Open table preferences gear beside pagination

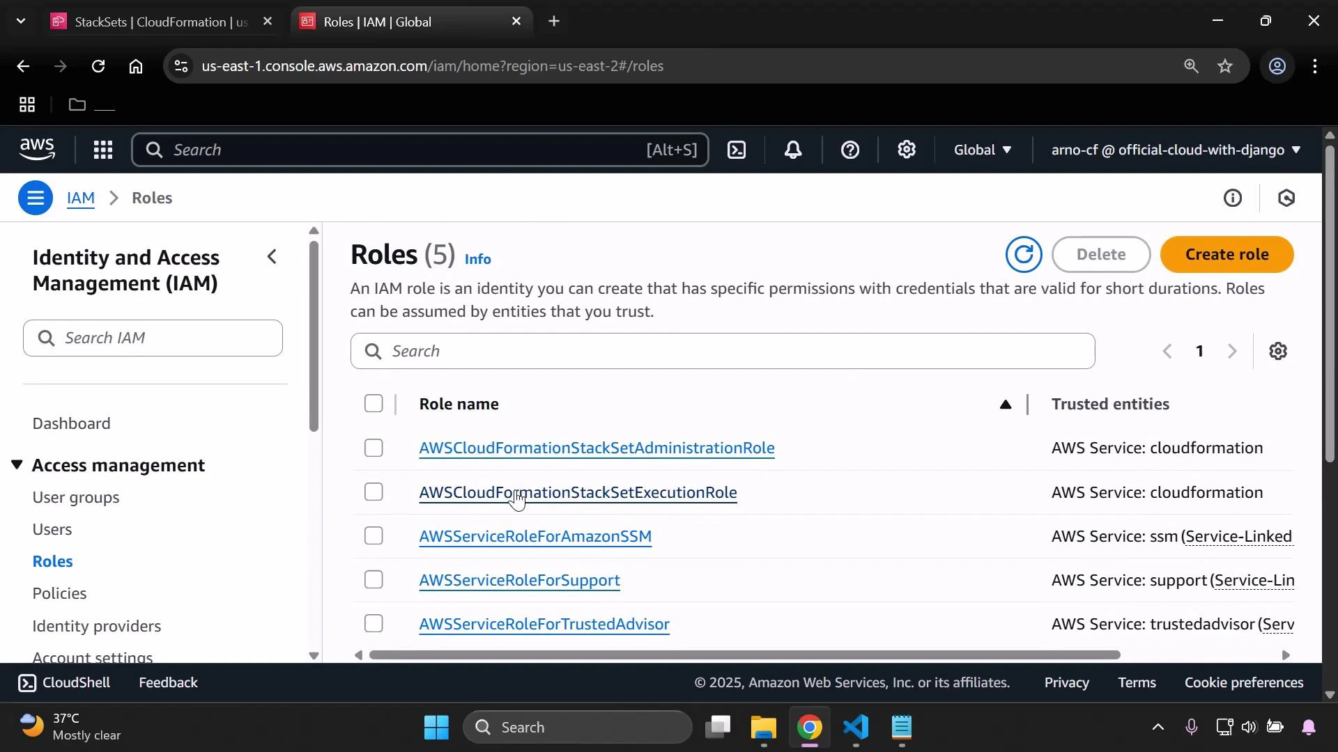[x=1279, y=351]
